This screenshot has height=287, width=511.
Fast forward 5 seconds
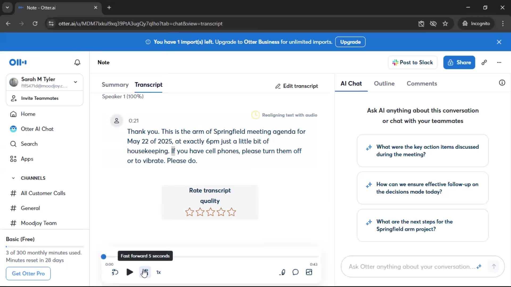(x=145, y=272)
